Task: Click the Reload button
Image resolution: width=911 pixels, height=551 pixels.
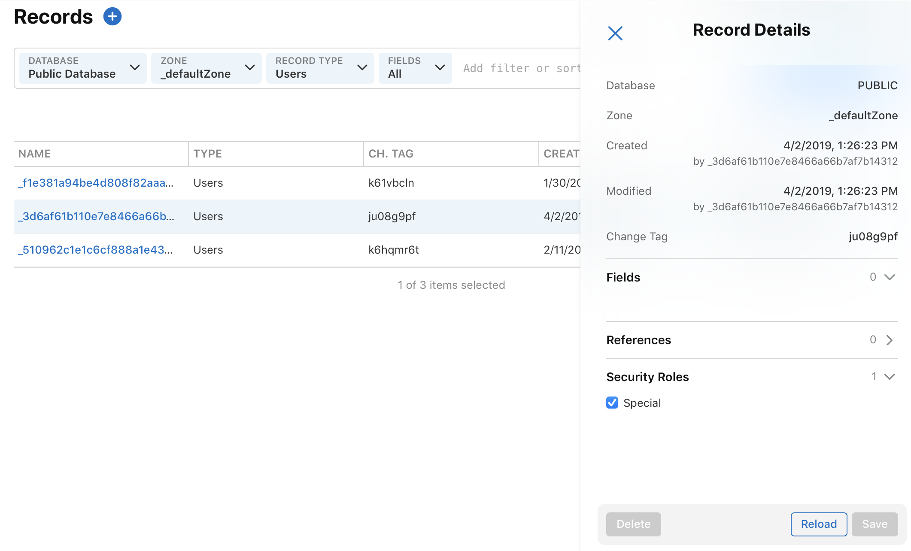Action: pyautogui.click(x=819, y=524)
